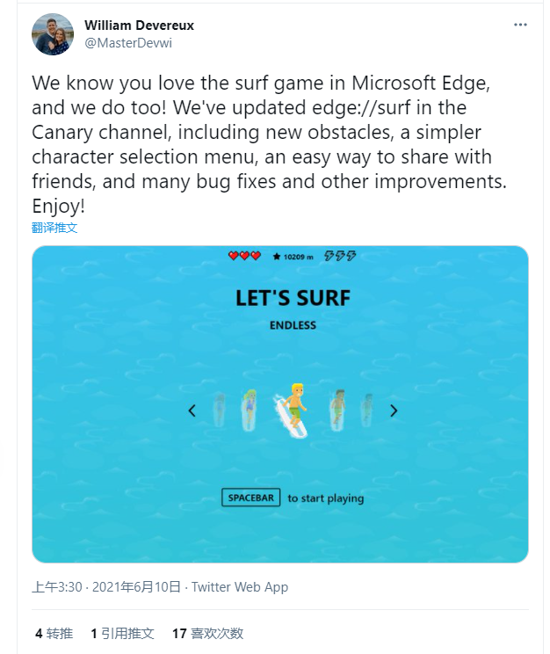Viewport: 550px width, 654px height.
Task: Click the star distance score 10209 m
Action: 293,257
